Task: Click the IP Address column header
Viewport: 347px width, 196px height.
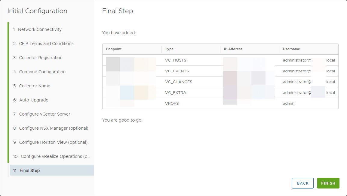Action: [233, 49]
